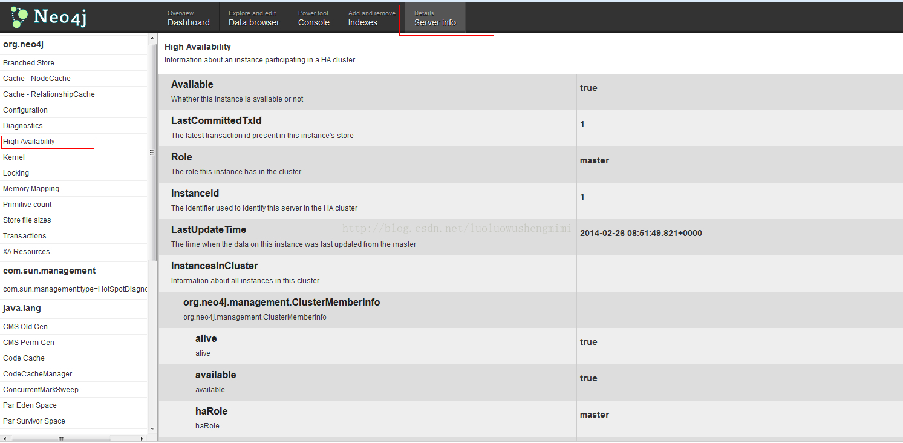
Task: Open the Dashboard overview tab
Action: [189, 18]
